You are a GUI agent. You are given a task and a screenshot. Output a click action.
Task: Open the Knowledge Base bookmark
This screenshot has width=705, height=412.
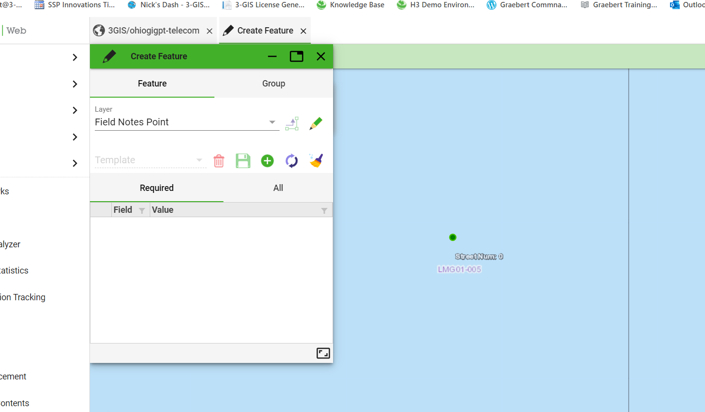click(x=351, y=5)
